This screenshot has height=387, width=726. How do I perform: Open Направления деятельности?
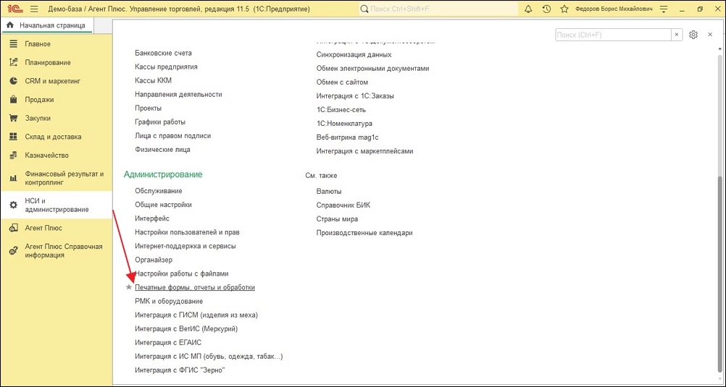coord(178,94)
